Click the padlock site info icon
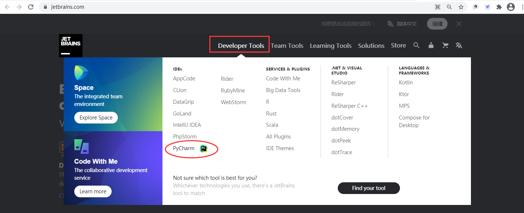The width and height of the screenshot is (524, 213). coord(45,7)
